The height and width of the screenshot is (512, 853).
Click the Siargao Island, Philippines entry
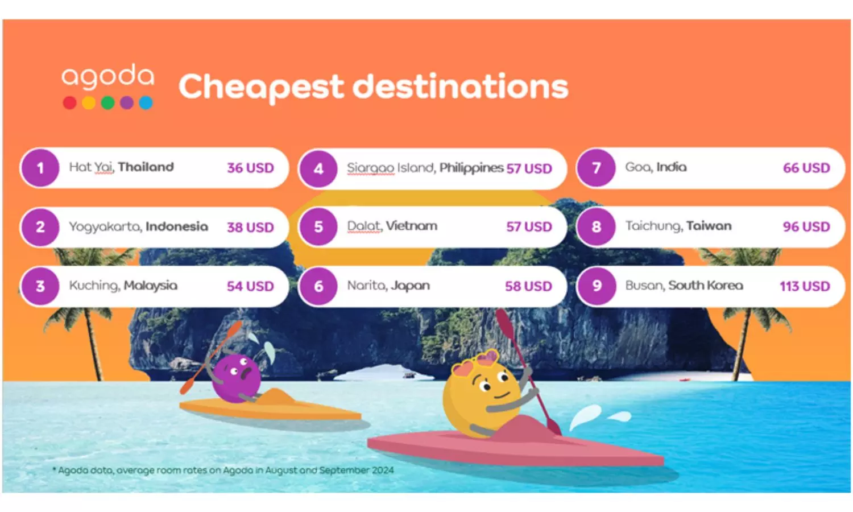(x=425, y=168)
